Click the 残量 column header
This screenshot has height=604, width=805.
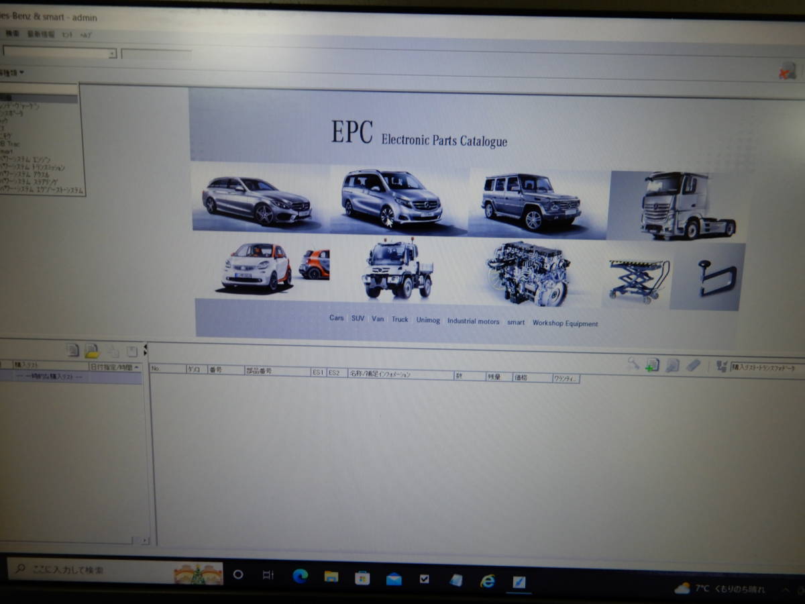(x=498, y=376)
